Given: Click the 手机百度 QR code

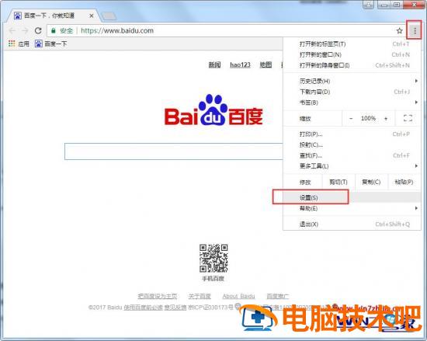Looking at the screenshot, I should pyautogui.click(x=213, y=258).
